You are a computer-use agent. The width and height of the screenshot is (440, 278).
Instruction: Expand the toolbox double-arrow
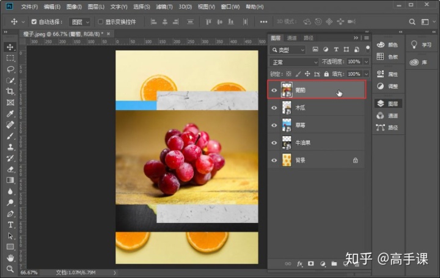[x=5, y=32]
